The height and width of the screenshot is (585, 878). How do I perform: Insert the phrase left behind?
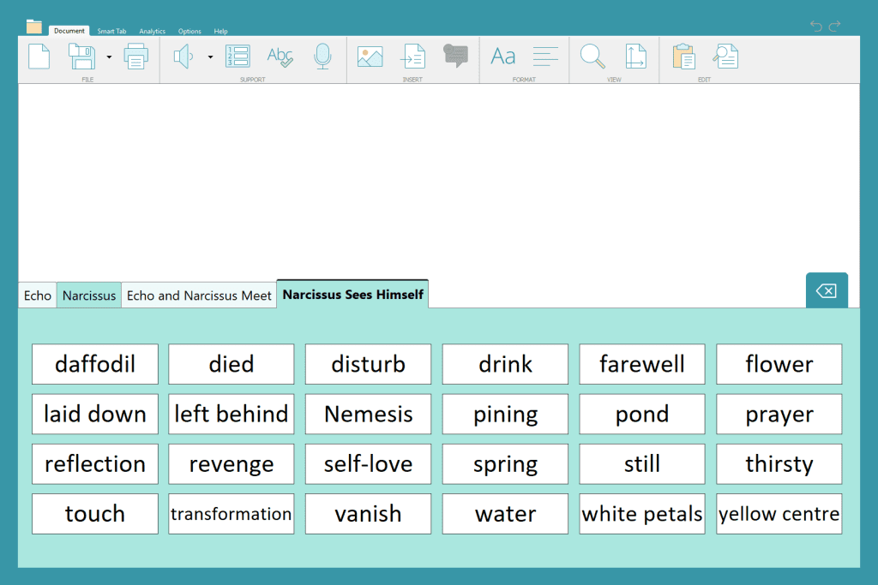(232, 414)
